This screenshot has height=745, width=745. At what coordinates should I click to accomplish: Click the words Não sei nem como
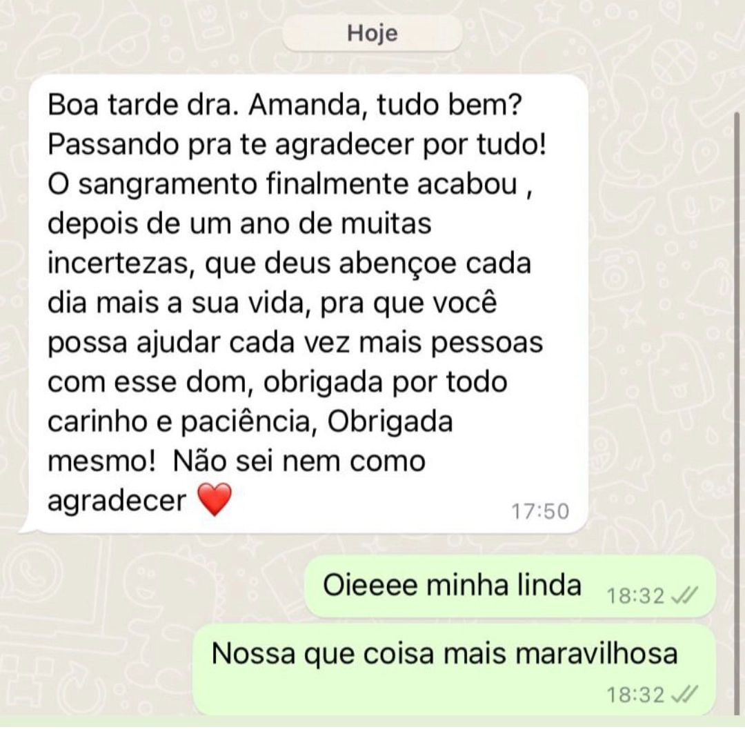[299, 461]
